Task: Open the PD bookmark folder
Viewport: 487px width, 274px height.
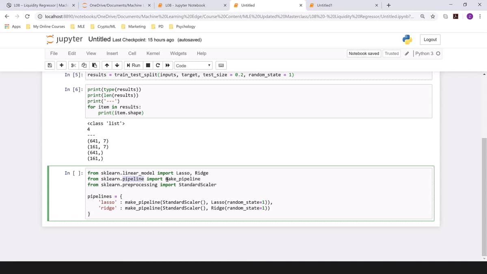Action: coord(157,26)
